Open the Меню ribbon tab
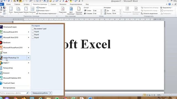The height and width of the screenshot is (99, 177). (x=9, y=4)
